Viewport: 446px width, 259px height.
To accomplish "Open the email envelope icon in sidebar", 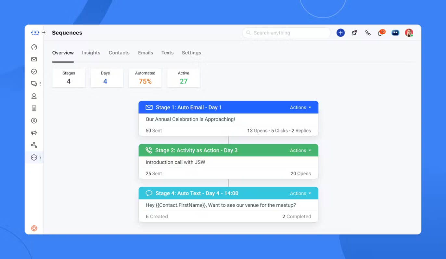I will click(34, 59).
